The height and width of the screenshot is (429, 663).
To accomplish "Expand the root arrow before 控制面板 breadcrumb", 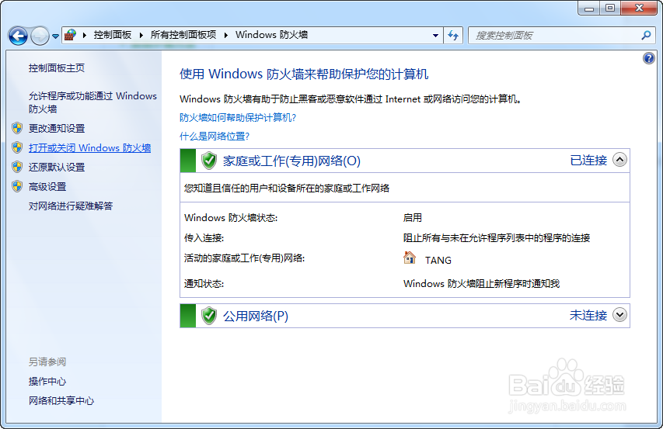I will (x=85, y=35).
